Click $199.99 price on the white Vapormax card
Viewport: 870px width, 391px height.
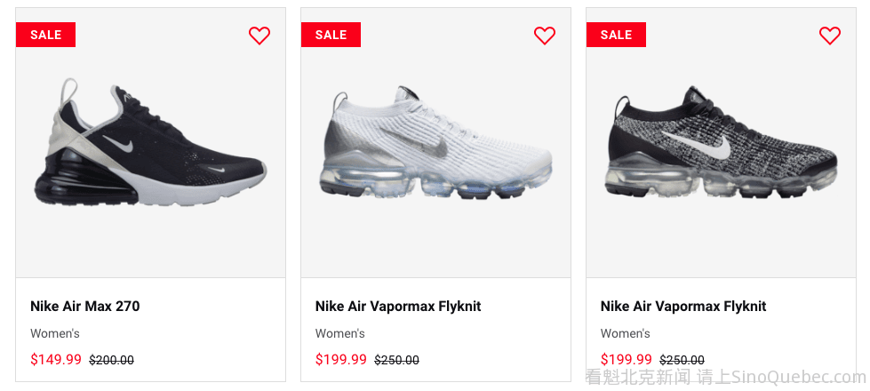click(341, 360)
